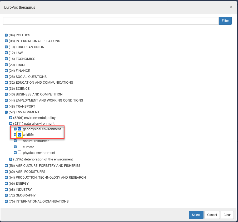The height and width of the screenshot is (222, 238).
Task: Close the EuroVoc thesaurus dialog
Action: point(231,7)
